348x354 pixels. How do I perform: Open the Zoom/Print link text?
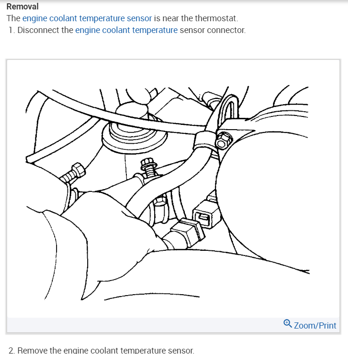pyautogui.click(x=315, y=326)
